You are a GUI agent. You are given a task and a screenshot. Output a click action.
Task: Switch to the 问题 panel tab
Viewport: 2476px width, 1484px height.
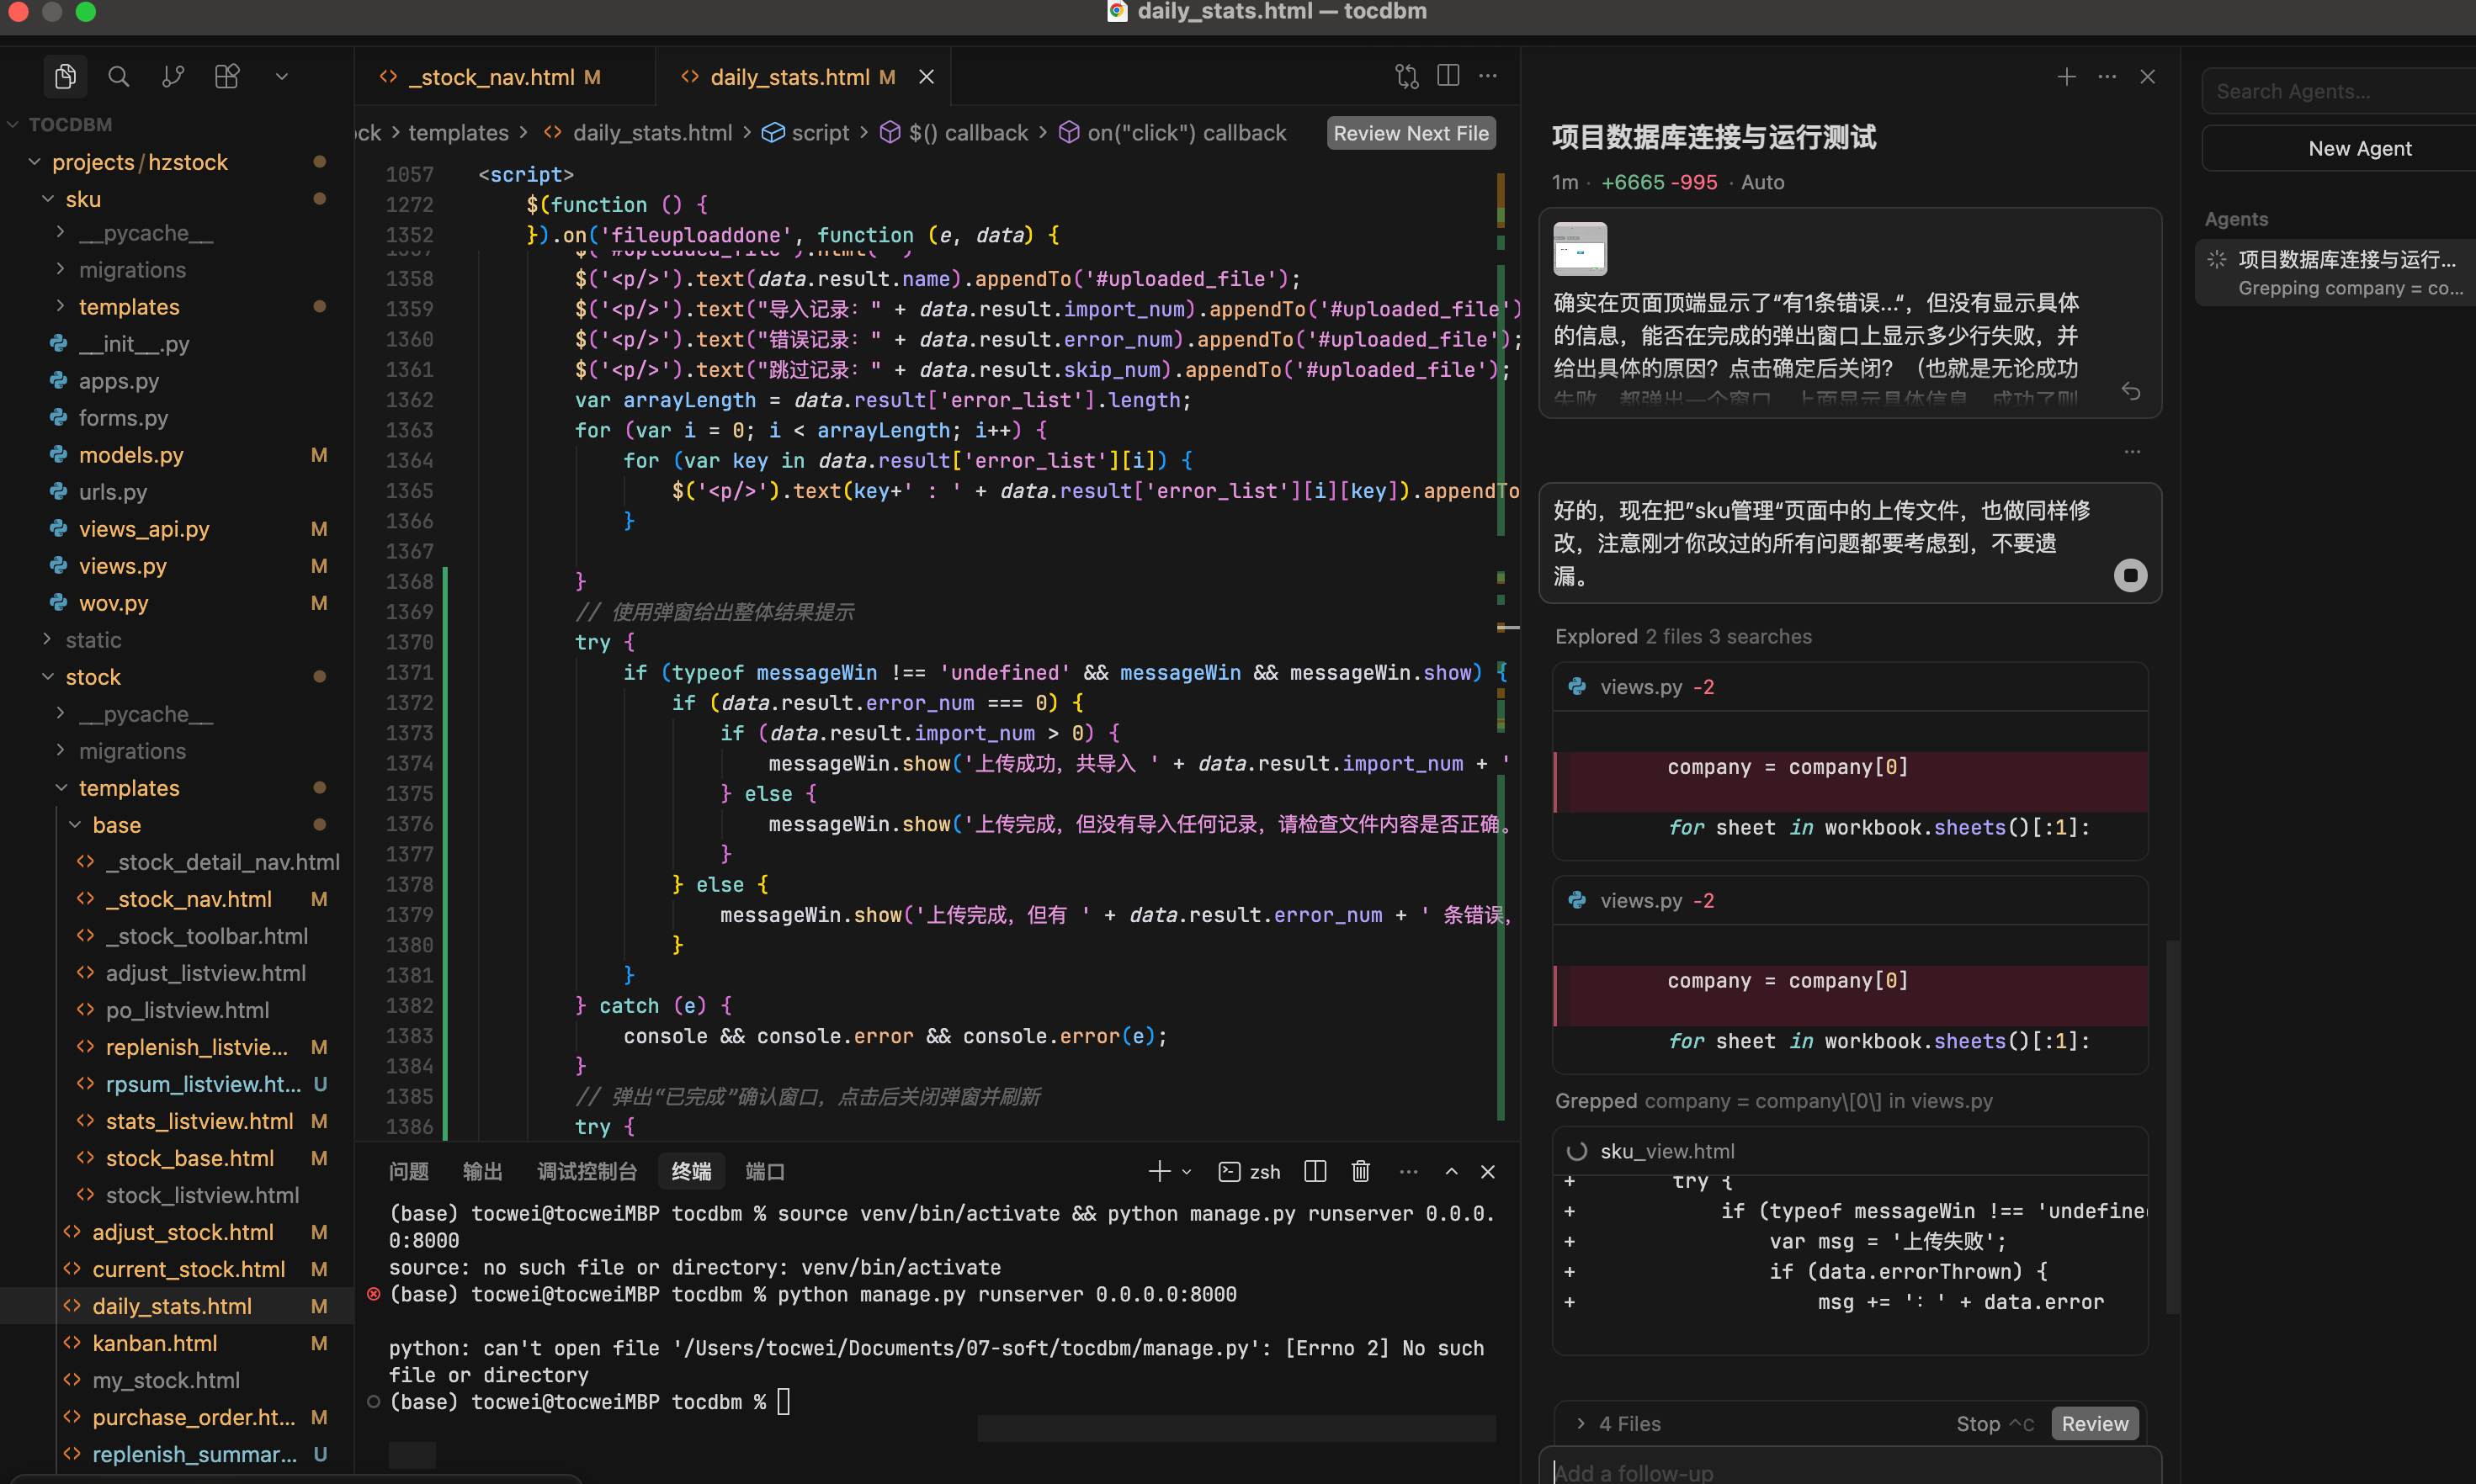(x=408, y=1171)
